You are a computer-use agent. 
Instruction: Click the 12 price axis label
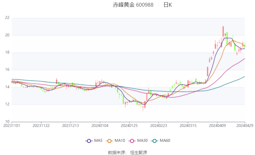point(7,104)
